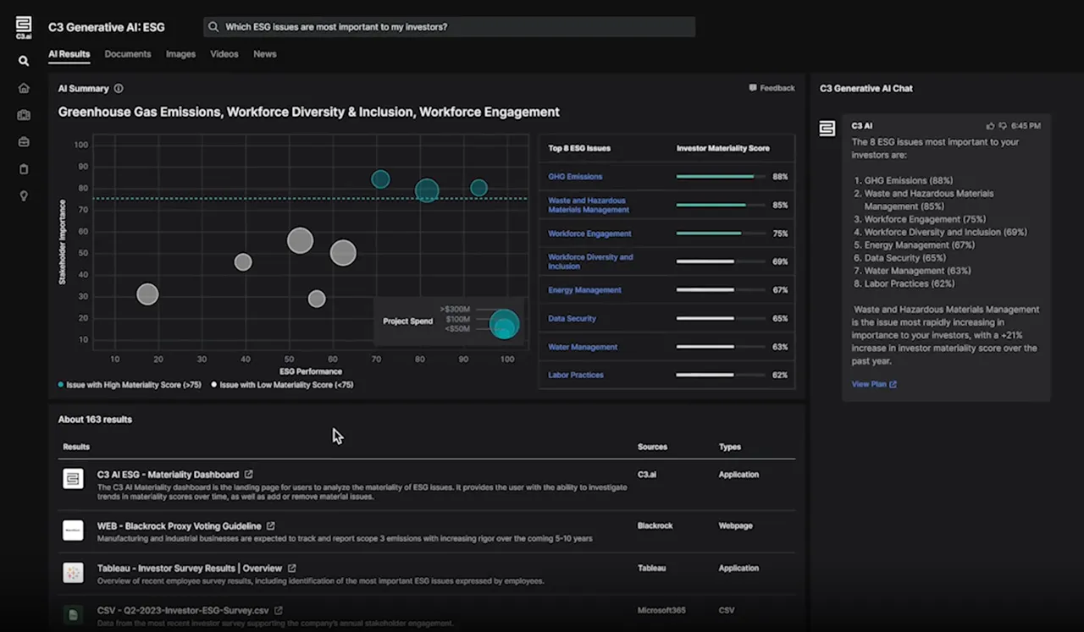Open the Data Security issue link
1084x632 pixels.
572,319
